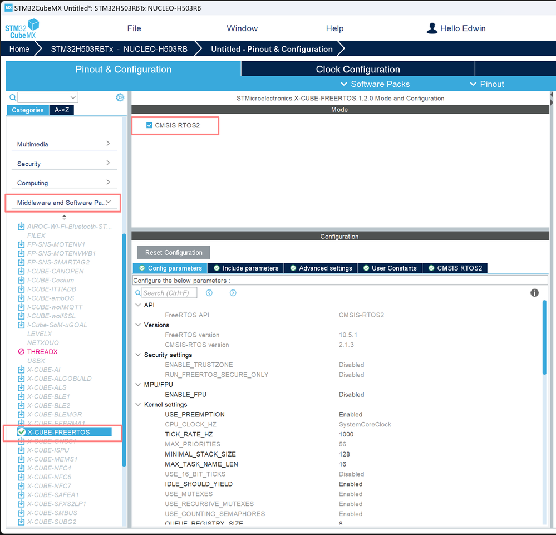556x535 pixels.
Task: Show parameter info with the i icon
Action: pos(534,293)
